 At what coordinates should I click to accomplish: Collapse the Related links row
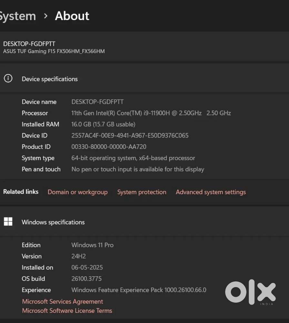tap(21, 192)
